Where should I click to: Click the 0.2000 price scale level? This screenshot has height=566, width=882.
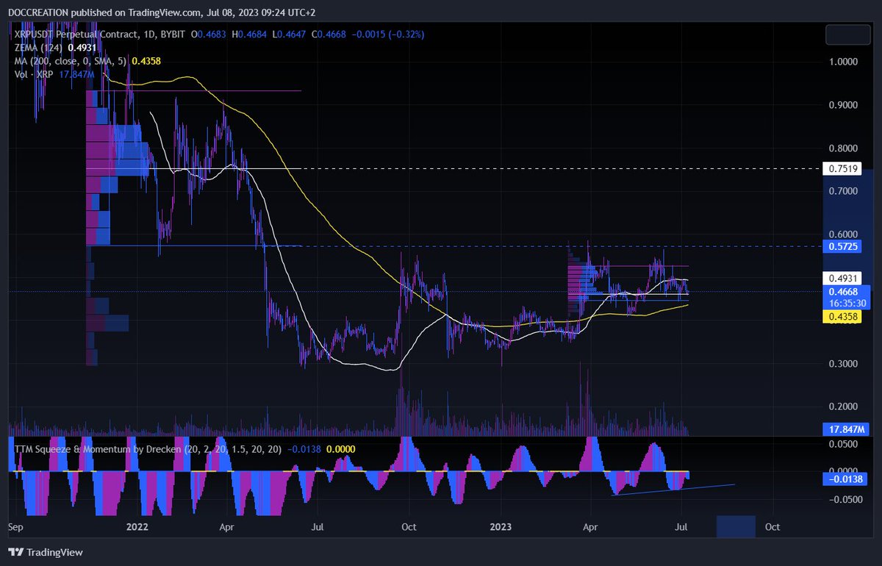click(843, 407)
